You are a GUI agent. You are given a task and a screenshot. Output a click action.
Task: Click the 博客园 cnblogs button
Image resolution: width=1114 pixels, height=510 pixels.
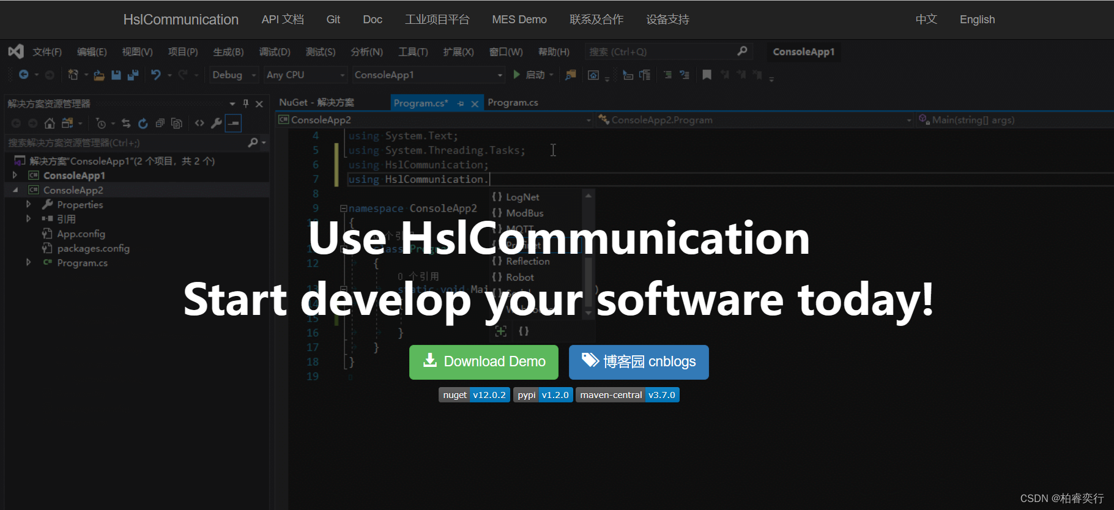[639, 362]
